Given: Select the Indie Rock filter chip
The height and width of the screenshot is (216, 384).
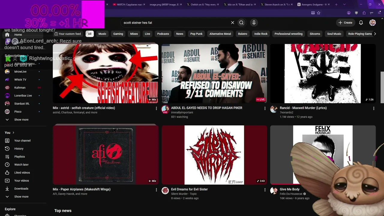Looking at the screenshot, I should point(261,34).
